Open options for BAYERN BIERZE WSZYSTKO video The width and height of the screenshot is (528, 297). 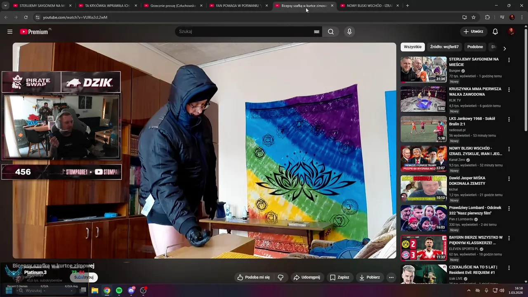pos(509,238)
